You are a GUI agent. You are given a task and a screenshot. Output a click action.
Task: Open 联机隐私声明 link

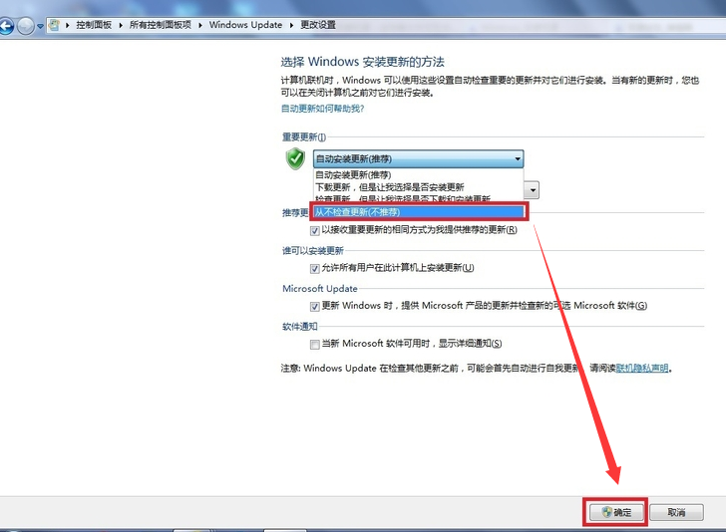[x=642, y=369]
